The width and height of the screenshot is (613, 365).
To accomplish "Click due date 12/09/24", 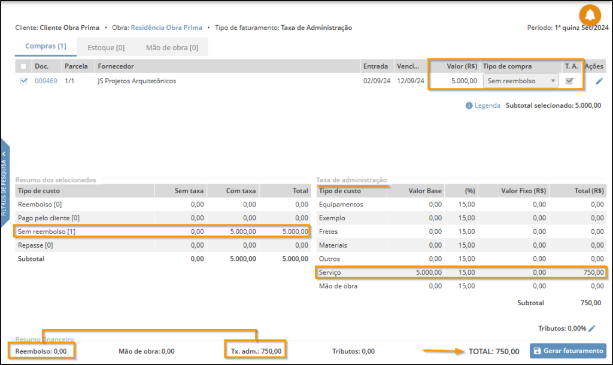I will 411,81.
